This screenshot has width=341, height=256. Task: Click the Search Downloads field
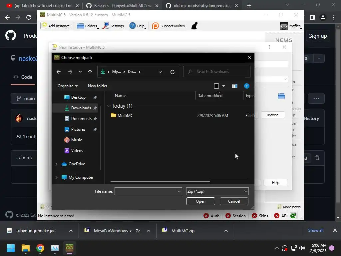coord(217,72)
